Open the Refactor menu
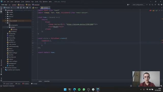 point(28,2)
